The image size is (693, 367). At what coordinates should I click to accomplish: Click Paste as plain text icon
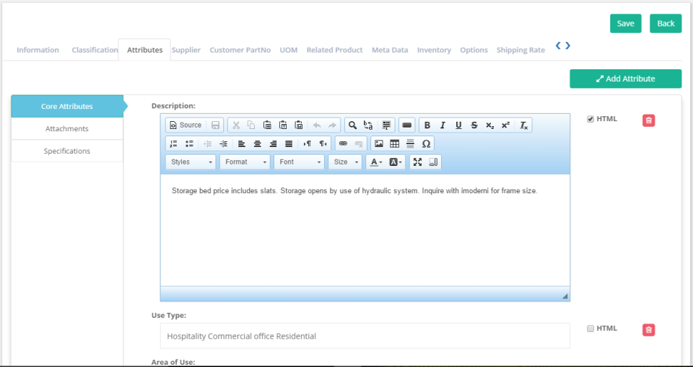[x=283, y=125]
